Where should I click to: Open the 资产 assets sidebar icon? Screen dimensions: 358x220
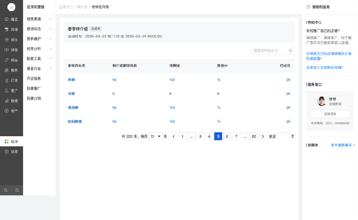tap(7, 111)
